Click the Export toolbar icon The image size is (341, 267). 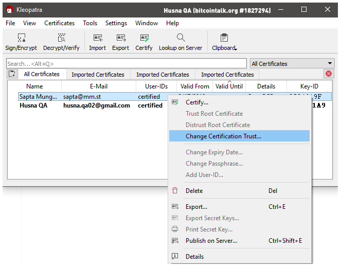[x=121, y=38]
